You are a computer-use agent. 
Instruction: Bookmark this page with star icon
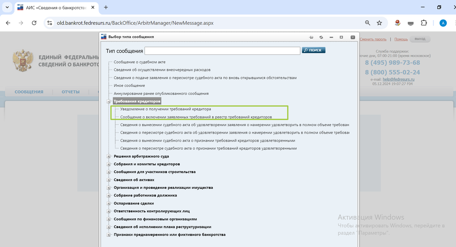click(379, 23)
